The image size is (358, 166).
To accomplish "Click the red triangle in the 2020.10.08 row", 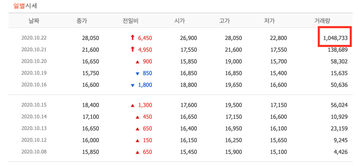I will coord(137,152).
